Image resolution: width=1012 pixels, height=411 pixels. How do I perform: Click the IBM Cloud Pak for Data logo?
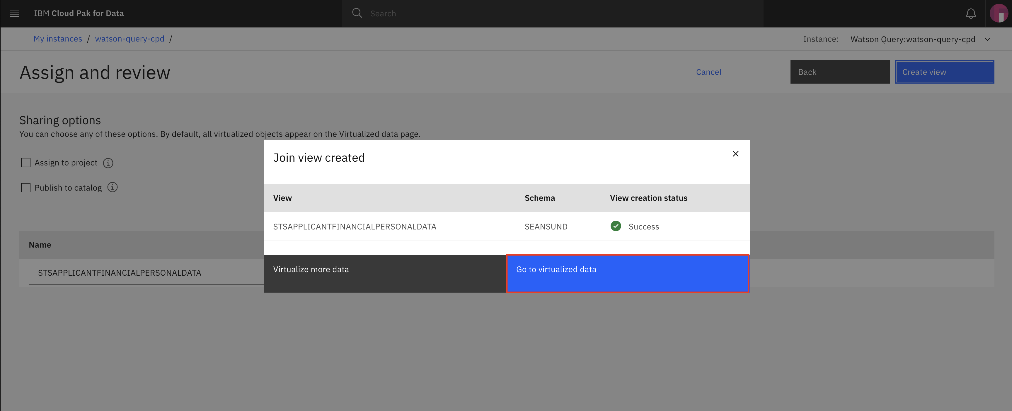79,12
